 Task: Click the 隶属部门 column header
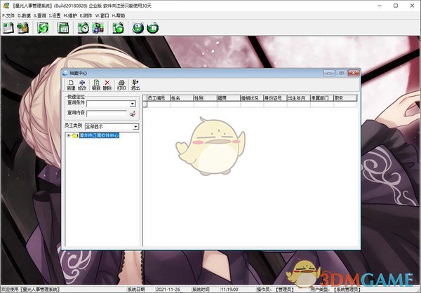coord(322,98)
